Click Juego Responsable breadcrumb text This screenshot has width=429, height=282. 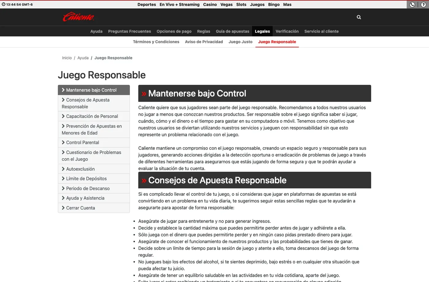tap(113, 58)
